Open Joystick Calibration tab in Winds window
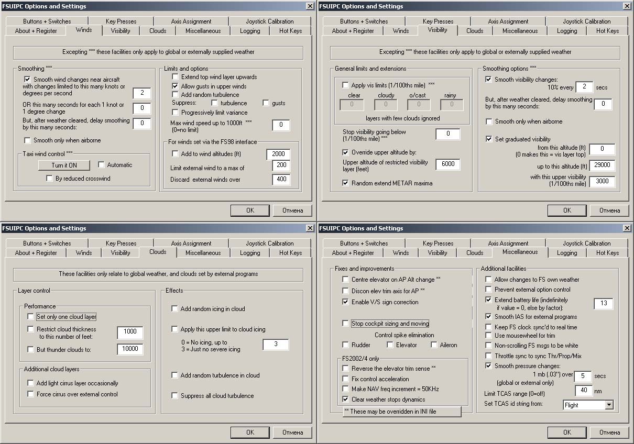This screenshot has height=444, width=634. coord(270,21)
